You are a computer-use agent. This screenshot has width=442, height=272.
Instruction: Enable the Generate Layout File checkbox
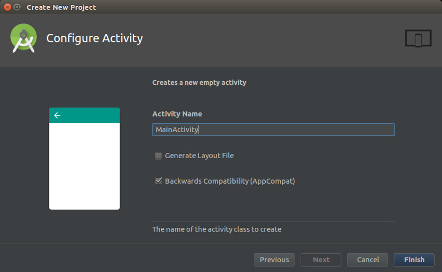pyautogui.click(x=159, y=156)
